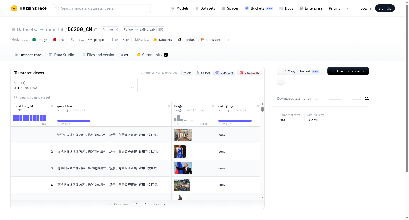
Task: Expand the Use this dataset dropdown
Action: click(x=348, y=71)
